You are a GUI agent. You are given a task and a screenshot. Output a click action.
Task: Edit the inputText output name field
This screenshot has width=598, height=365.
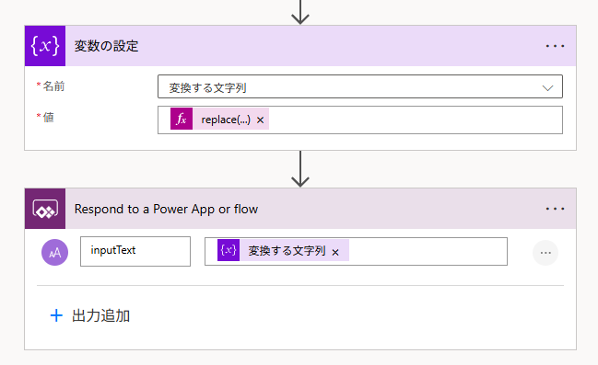tap(135, 251)
